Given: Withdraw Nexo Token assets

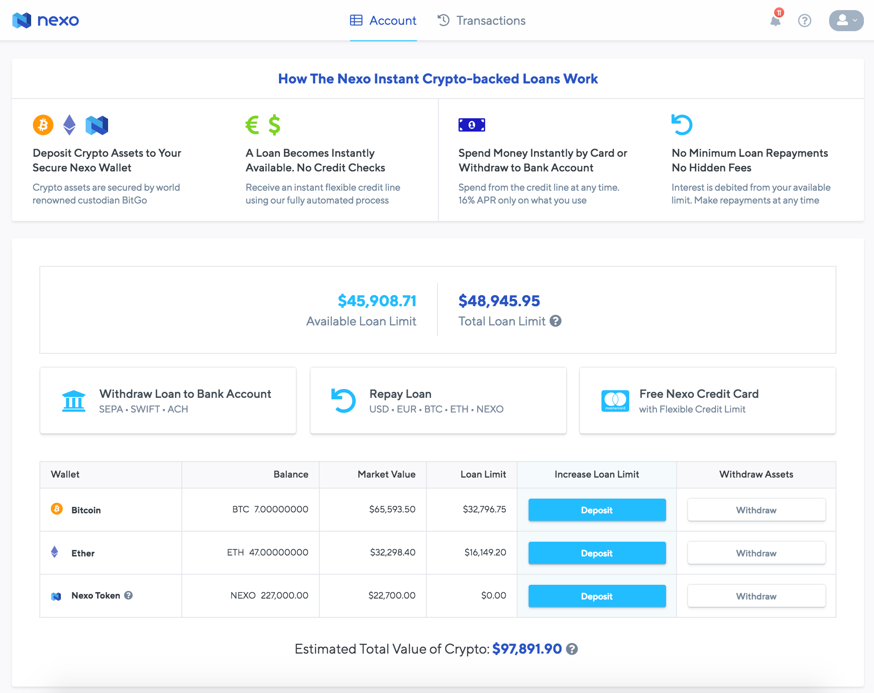Looking at the screenshot, I should click(x=756, y=596).
